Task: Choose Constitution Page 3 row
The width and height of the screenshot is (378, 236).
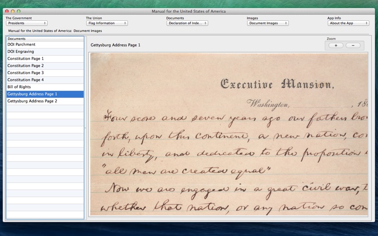Action: pos(45,73)
